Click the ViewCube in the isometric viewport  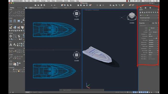pos(132,15)
